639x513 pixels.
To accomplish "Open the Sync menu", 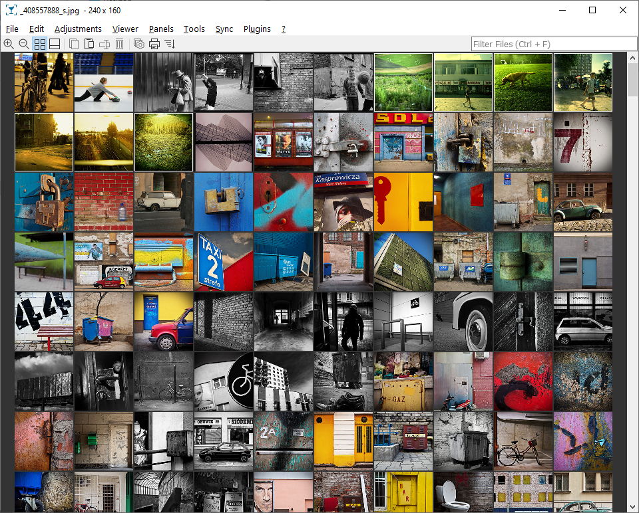I will pos(224,29).
